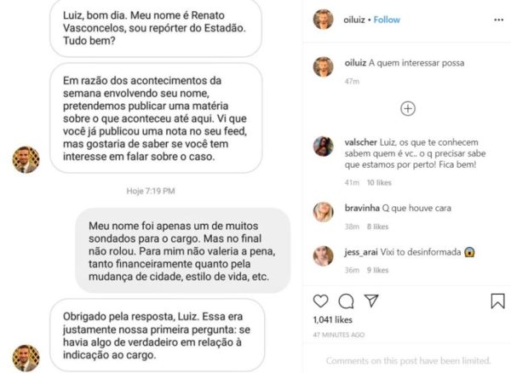511x373 pixels.
Task: Click the 47 MINUTES AGO timestamp
Action: pyautogui.click(x=339, y=335)
